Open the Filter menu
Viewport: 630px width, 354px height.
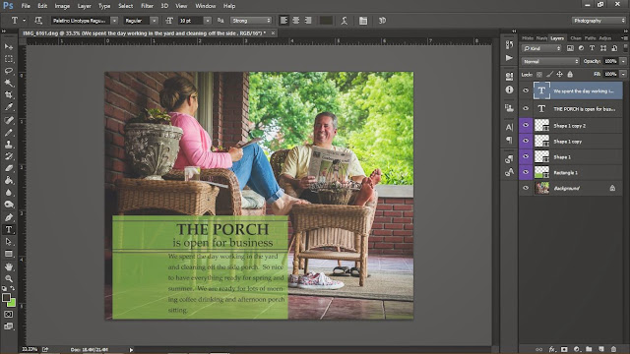(x=147, y=6)
